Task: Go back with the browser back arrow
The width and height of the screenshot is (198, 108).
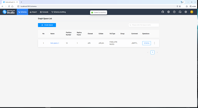Action: tap(2, 6)
